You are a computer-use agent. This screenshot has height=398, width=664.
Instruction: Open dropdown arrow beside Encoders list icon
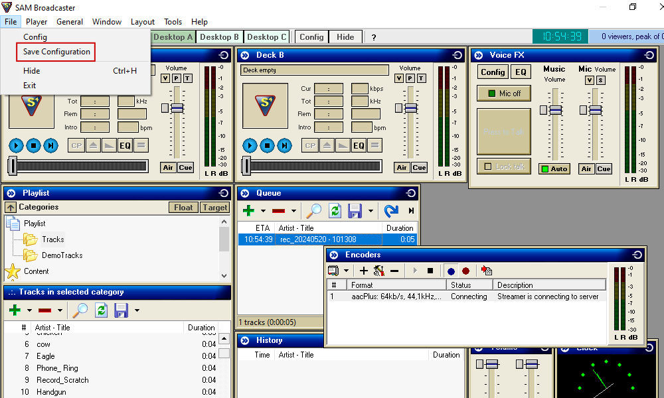tap(347, 271)
